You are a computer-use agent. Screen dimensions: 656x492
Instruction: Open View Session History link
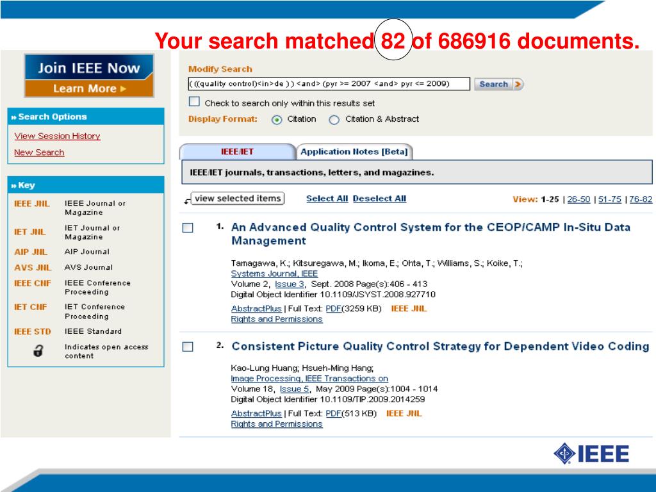pos(57,136)
